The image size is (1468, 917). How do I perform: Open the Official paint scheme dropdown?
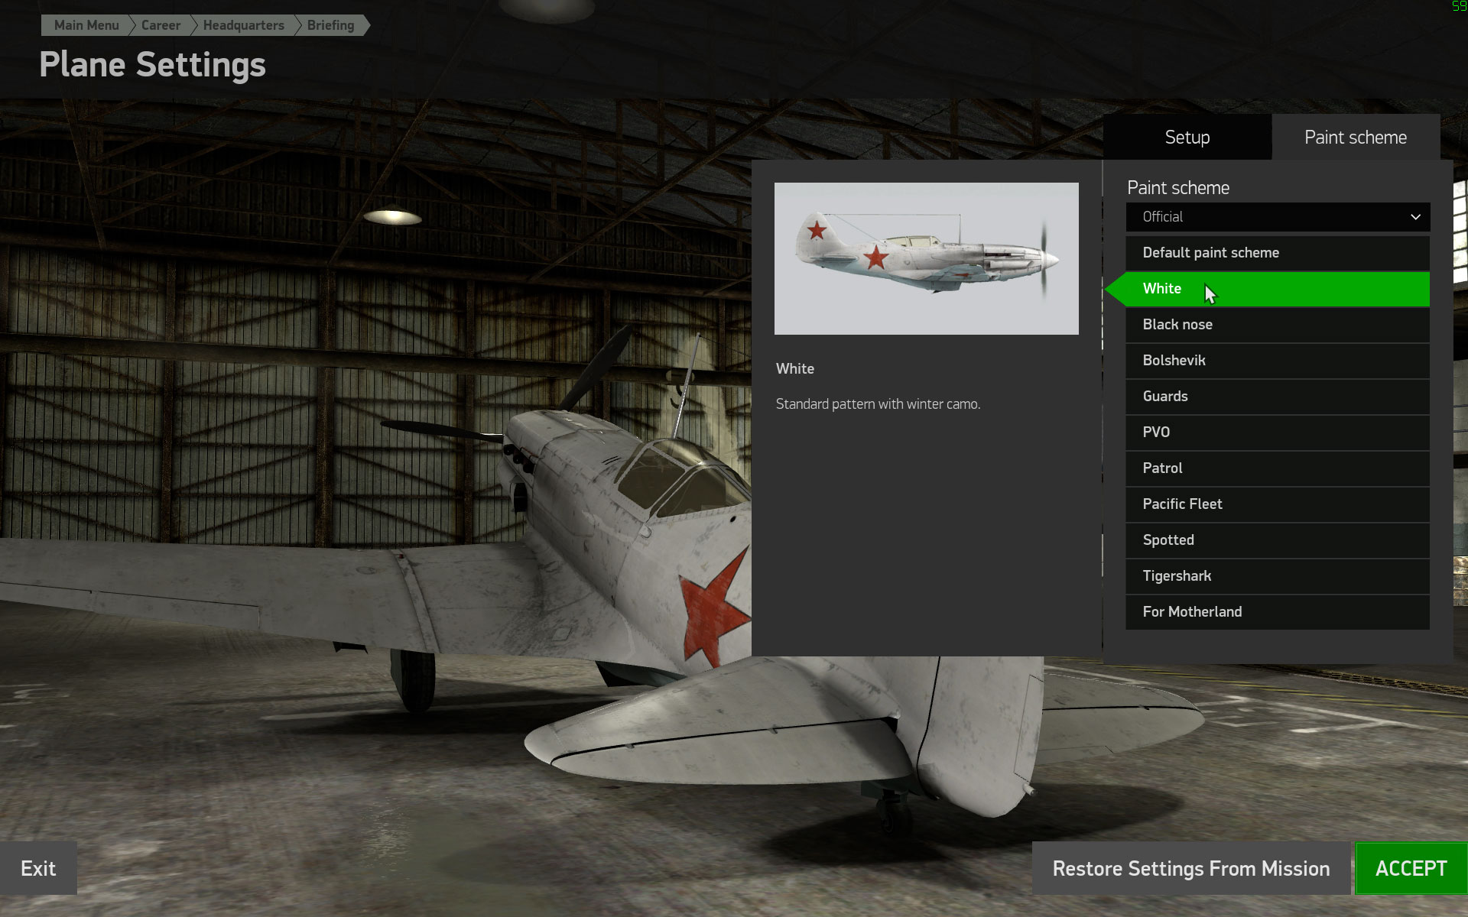[x=1278, y=217]
